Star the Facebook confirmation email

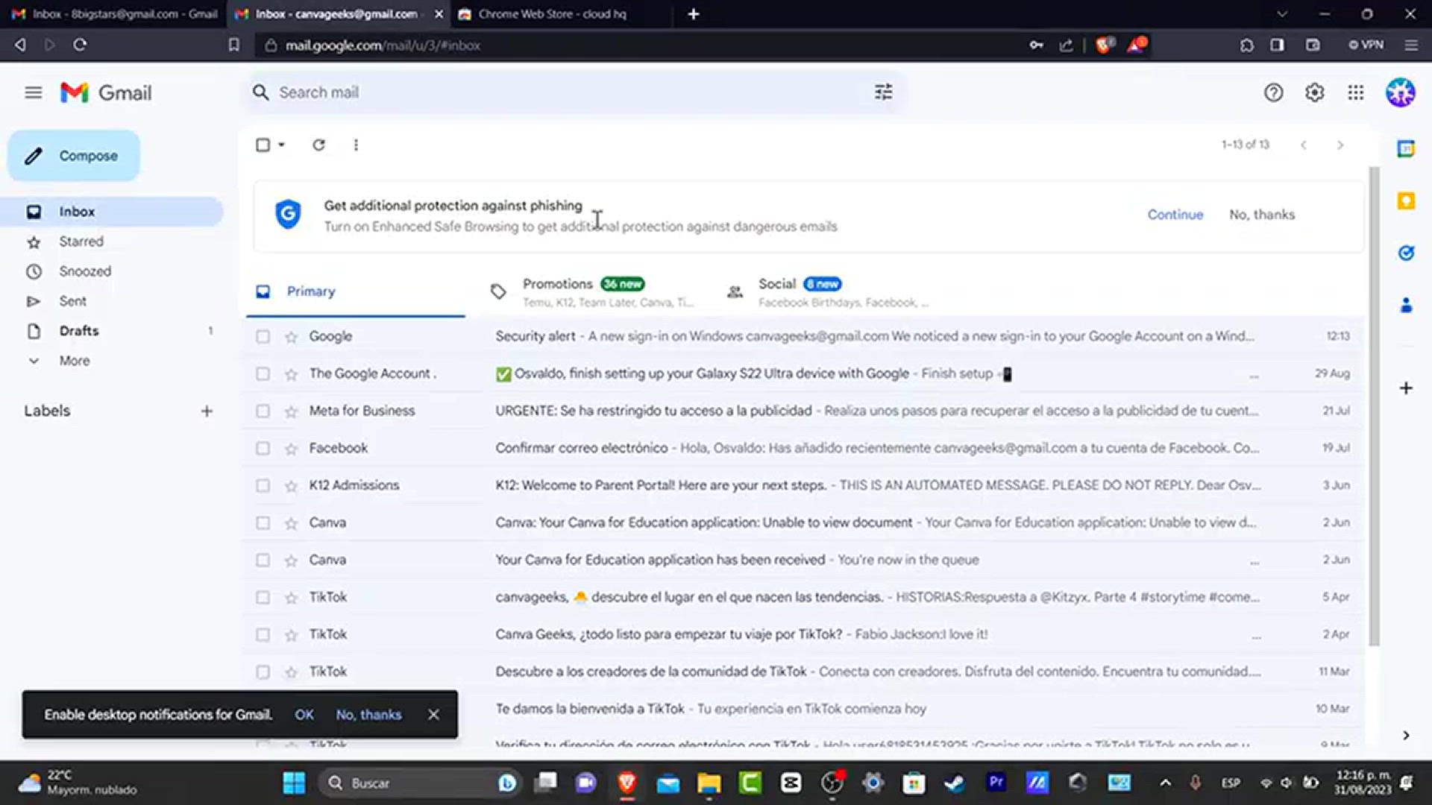pyautogui.click(x=291, y=449)
